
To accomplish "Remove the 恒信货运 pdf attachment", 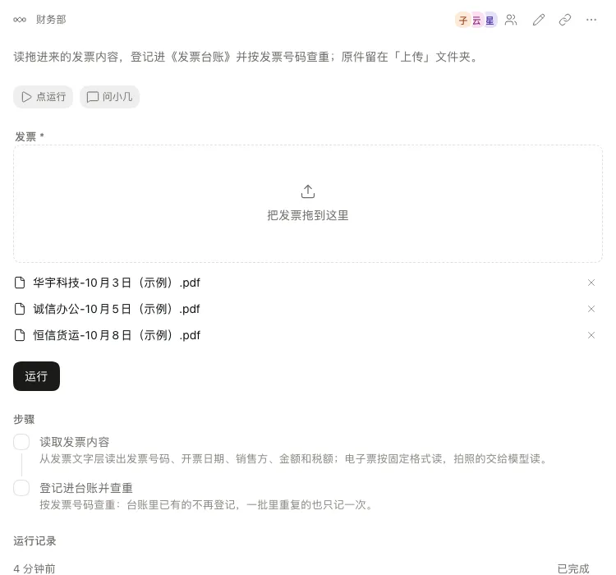I will [x=591, y=335].
